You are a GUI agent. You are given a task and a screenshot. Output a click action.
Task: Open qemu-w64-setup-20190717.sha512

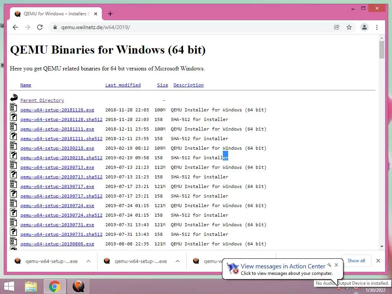(x=61, y=196)
